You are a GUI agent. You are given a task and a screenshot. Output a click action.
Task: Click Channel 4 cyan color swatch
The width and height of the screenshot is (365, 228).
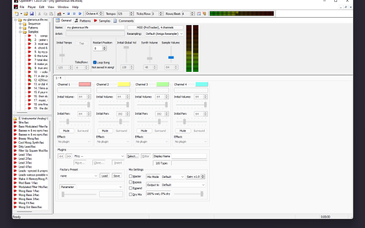tap(201, 84)
